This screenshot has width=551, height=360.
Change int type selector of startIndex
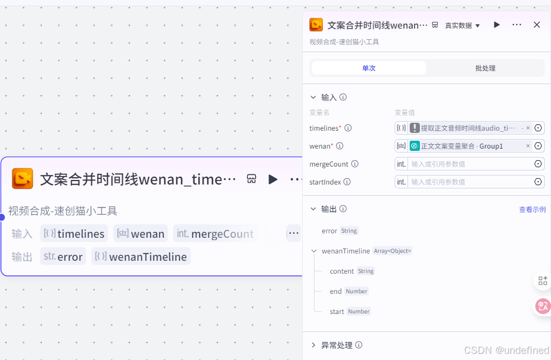401,182
